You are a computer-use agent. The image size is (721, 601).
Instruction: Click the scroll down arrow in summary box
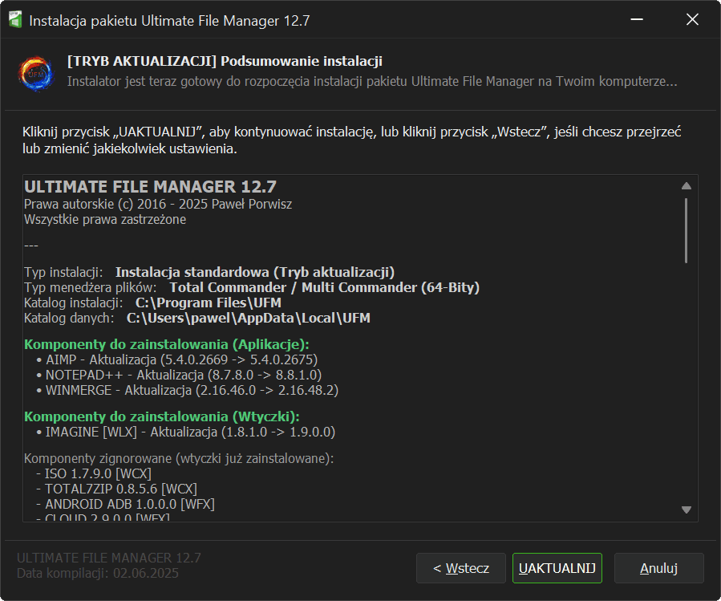(686, 510)
